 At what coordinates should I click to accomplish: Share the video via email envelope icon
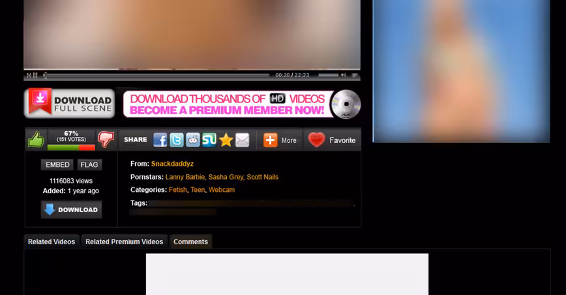click(242, 140)
